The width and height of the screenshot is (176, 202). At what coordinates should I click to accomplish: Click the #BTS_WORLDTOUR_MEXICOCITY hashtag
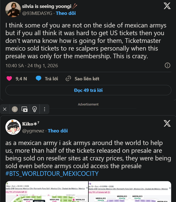[x=52, y=174]
